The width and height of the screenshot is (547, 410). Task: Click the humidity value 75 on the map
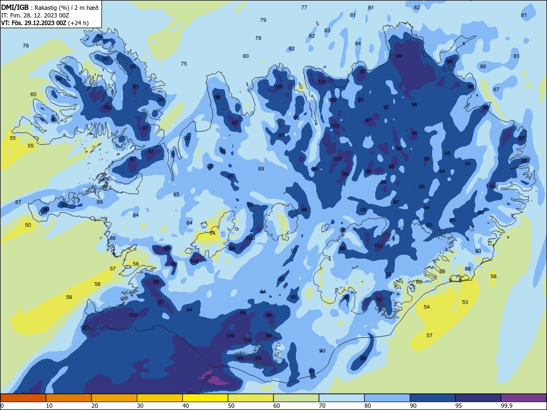(184, 63)
